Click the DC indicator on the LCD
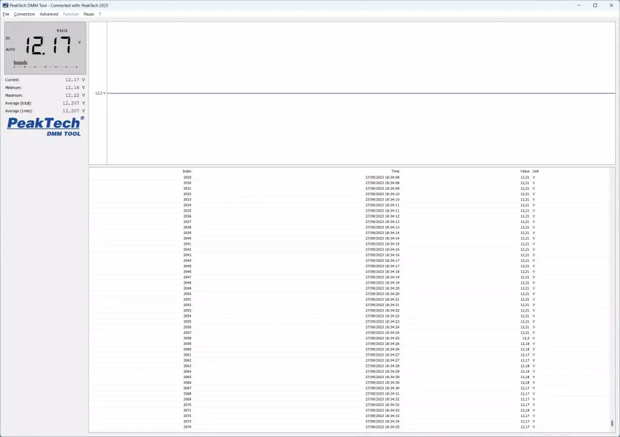The width and height of the screenshot is (620, 437). pyautogui.click(x=8, y=38)
